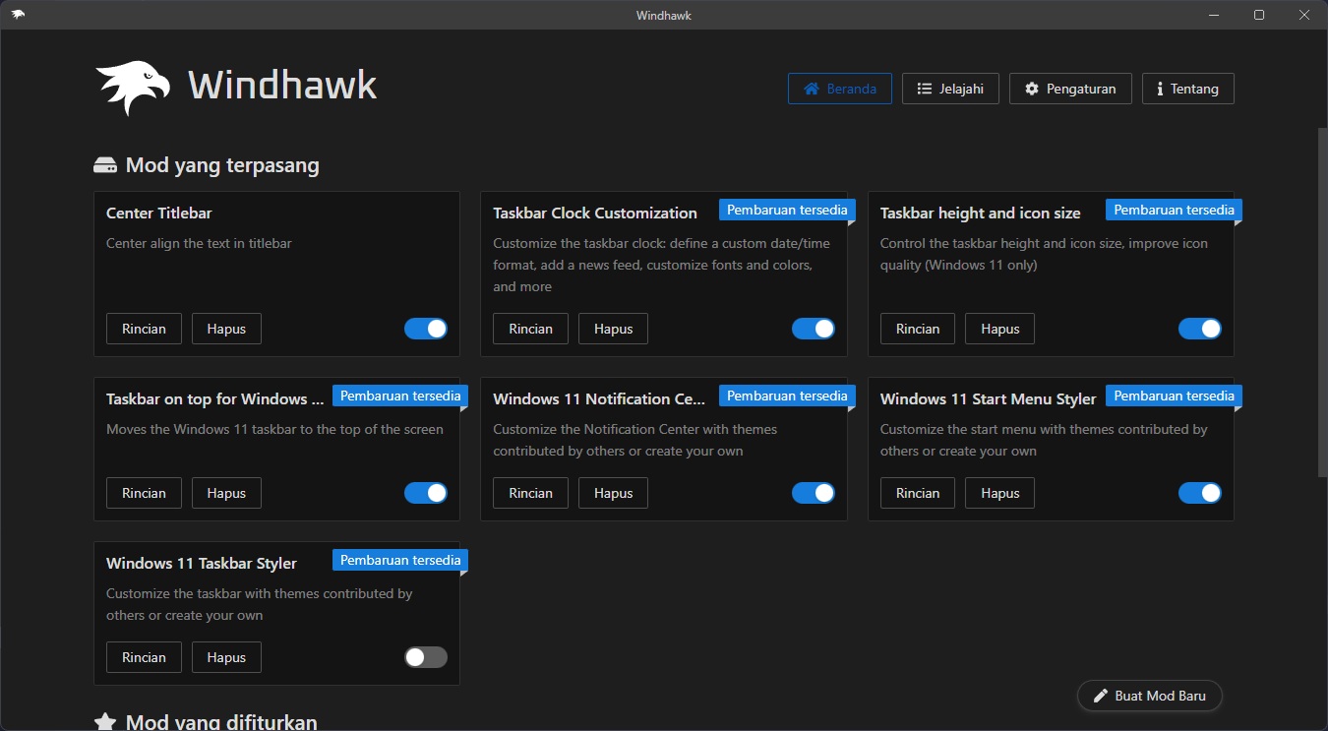1328x731 pixels.
Task: Disable the Center Titlebar mod toggle
Action: coord(426,329)
